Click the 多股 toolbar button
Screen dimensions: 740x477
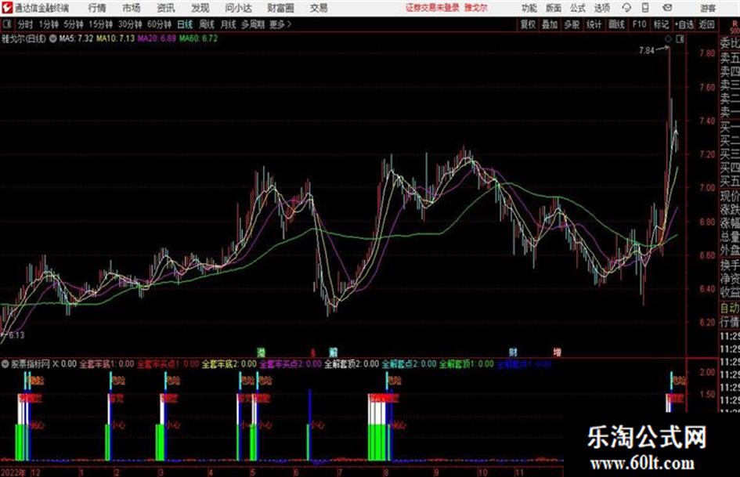pyautogui.click(x=572, y=24)
